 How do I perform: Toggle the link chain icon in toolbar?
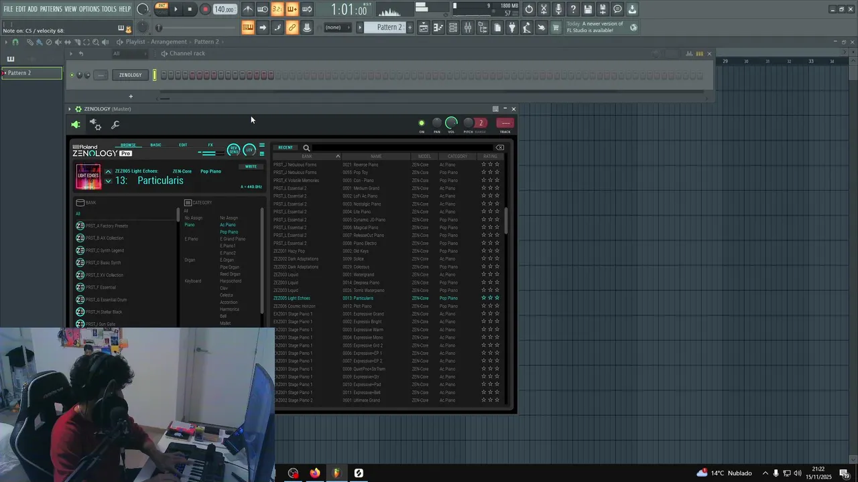point(292,27)
